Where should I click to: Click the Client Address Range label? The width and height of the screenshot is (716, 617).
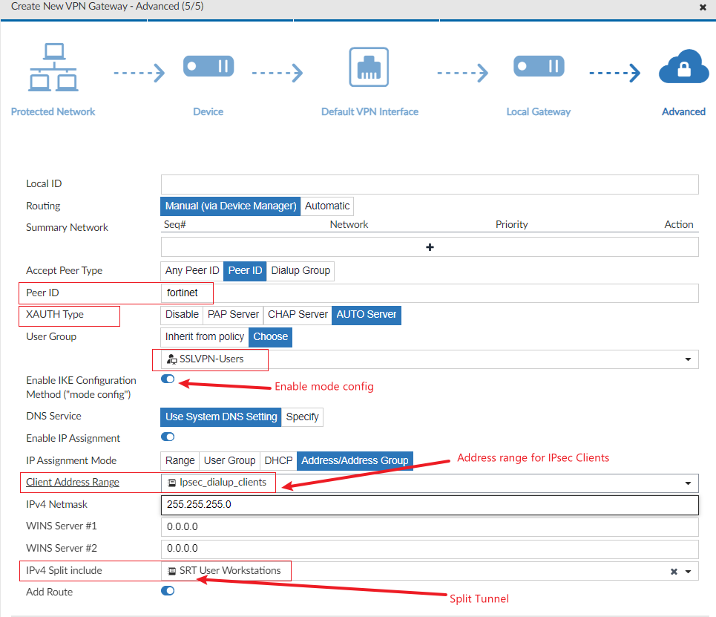tap(73, 482)
